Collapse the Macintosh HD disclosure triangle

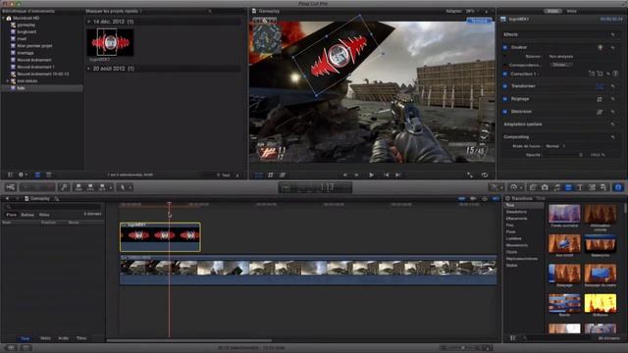point(4,18)
